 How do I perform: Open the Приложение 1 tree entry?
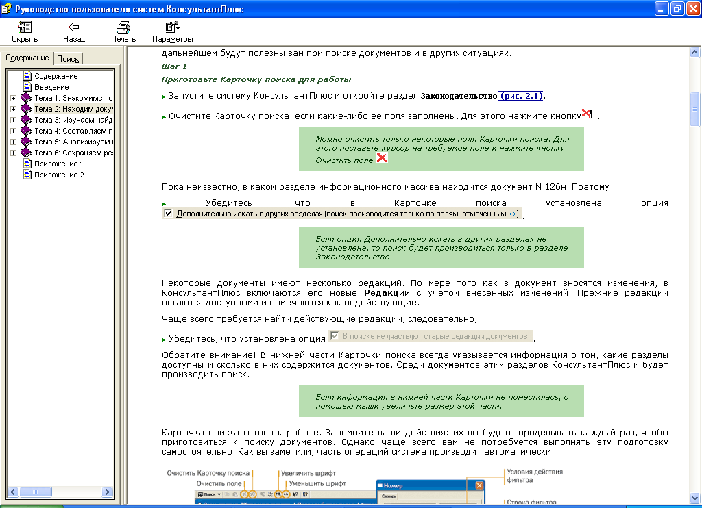59,164
